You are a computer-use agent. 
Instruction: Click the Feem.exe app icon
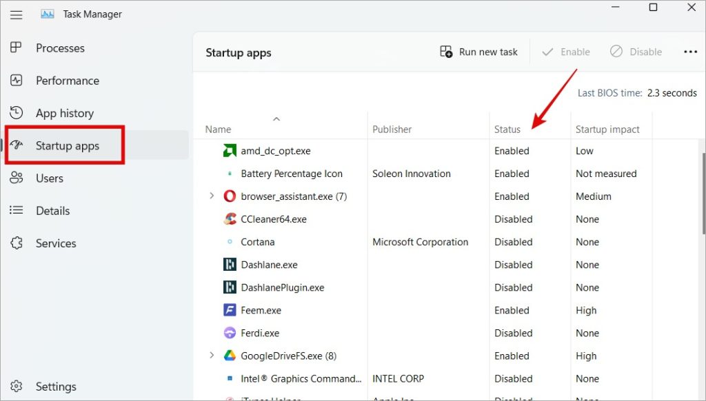pyautogui.click(x=230, y=310)
